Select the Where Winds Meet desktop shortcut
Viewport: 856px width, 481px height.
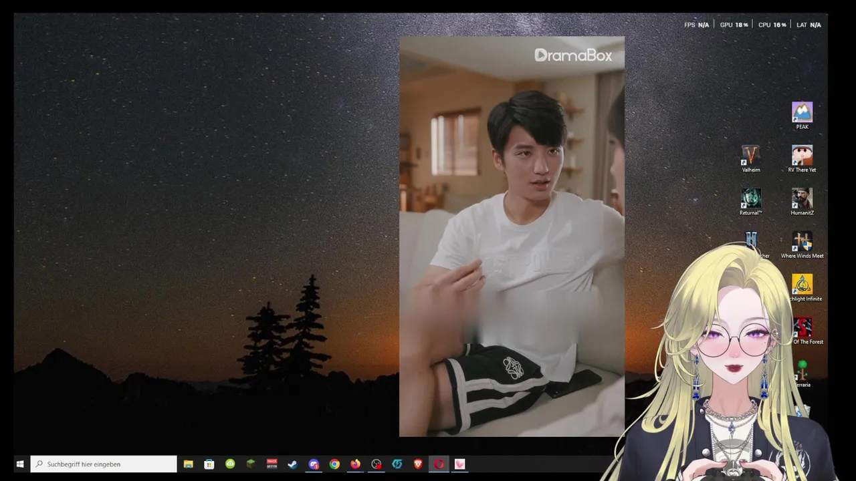(802, 245)
